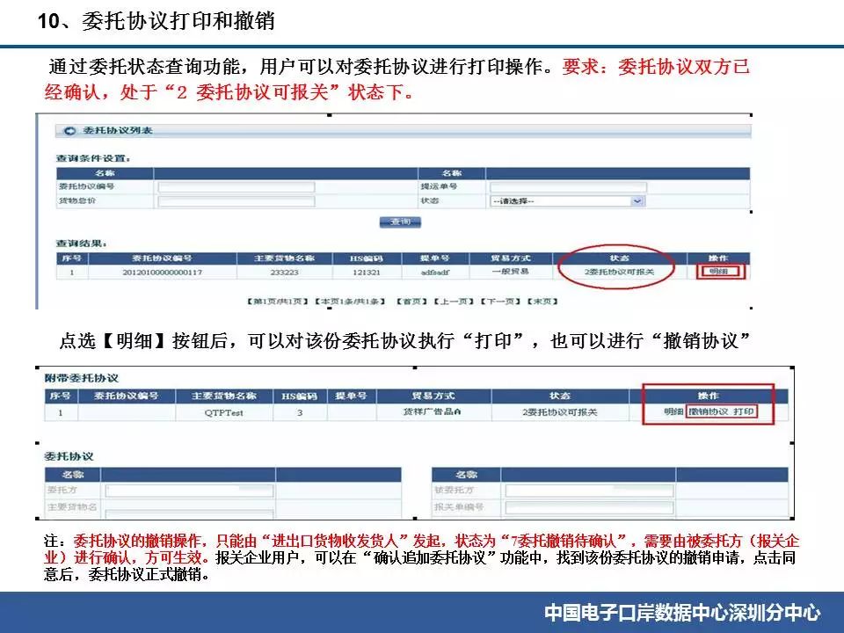Click the 报关单编号 input field
Viewport: 844px width, 633px height.
pyautogui.click(x=578, y=507)
